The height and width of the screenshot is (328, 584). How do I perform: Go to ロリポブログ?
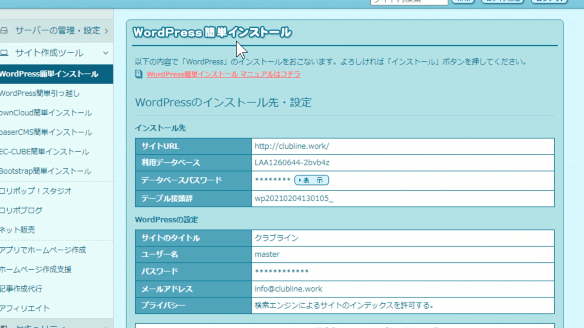21,210
